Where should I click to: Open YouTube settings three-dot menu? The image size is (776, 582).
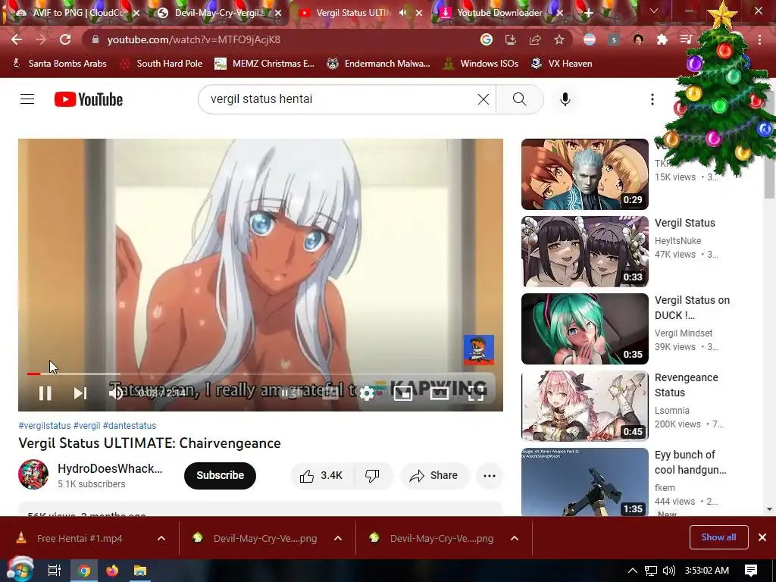point(652,99)
